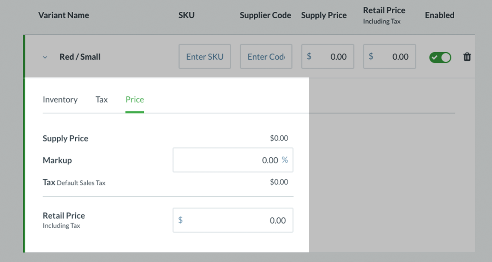
Task: Toggle the Enabled switch off
Action: (x=440, y=57)
